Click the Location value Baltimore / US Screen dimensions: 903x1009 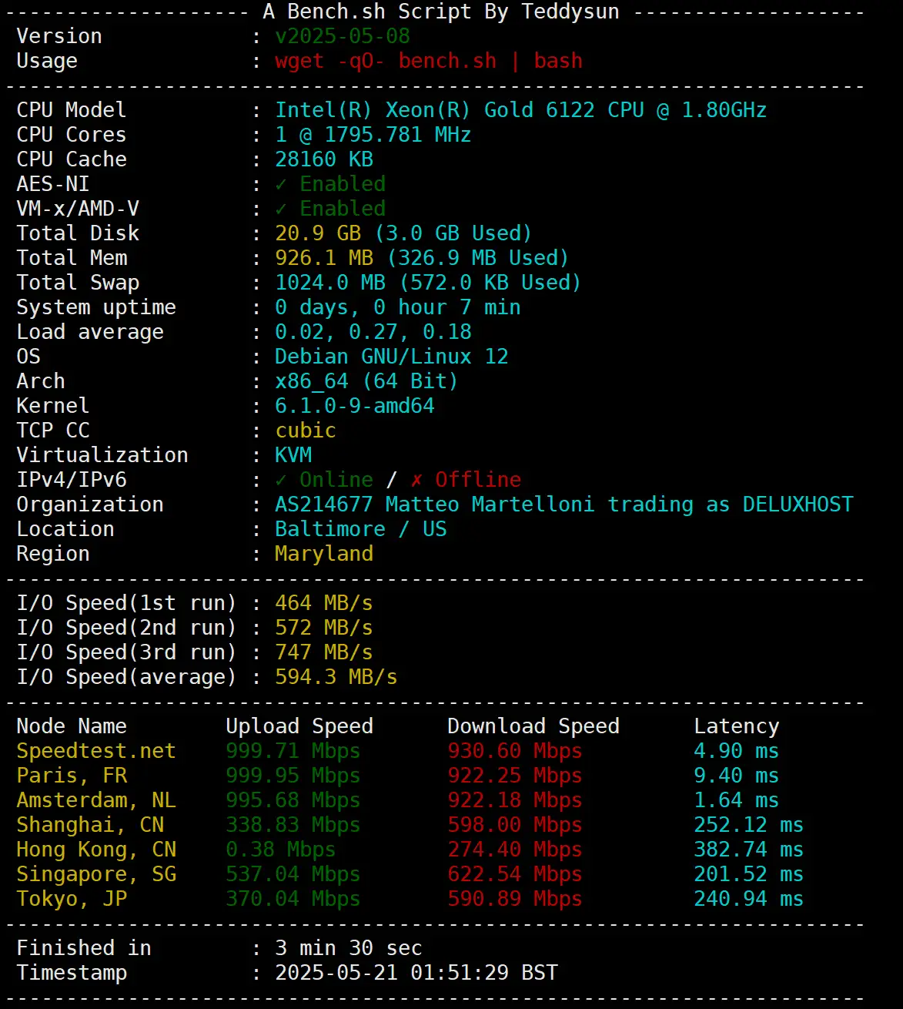coord(360,529)
